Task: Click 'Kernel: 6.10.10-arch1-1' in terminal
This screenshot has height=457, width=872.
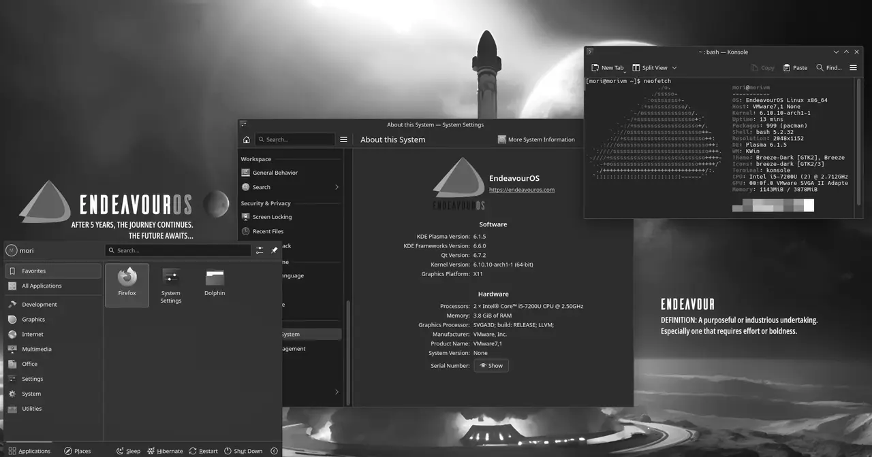Action: 771,113
